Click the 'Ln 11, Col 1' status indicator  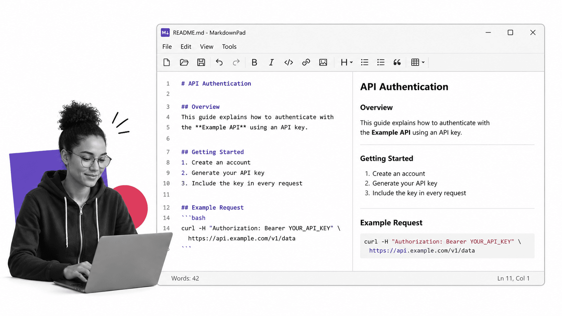[x=513, y=278]
